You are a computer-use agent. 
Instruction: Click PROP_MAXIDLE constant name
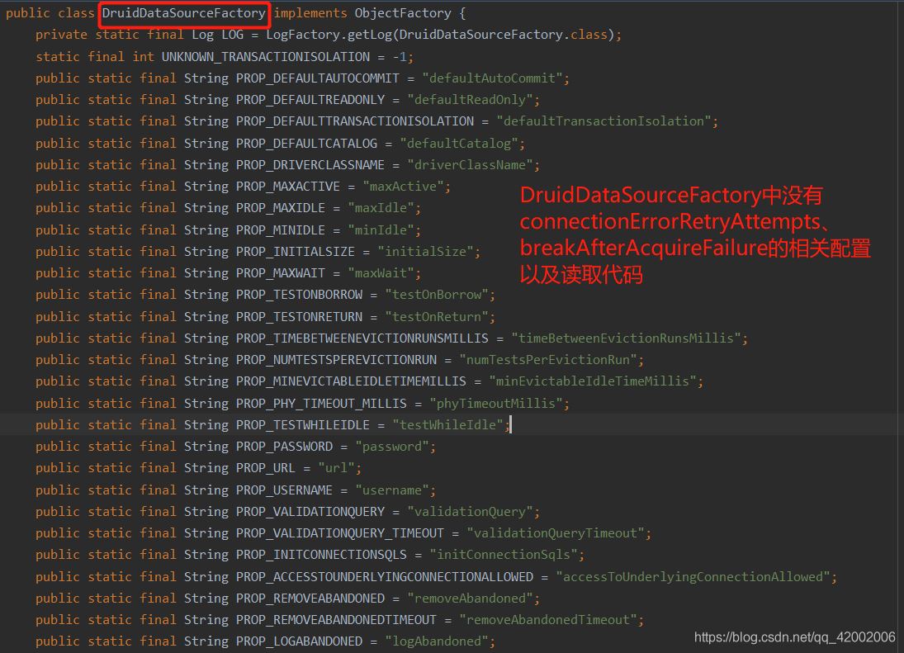[280, 208]
